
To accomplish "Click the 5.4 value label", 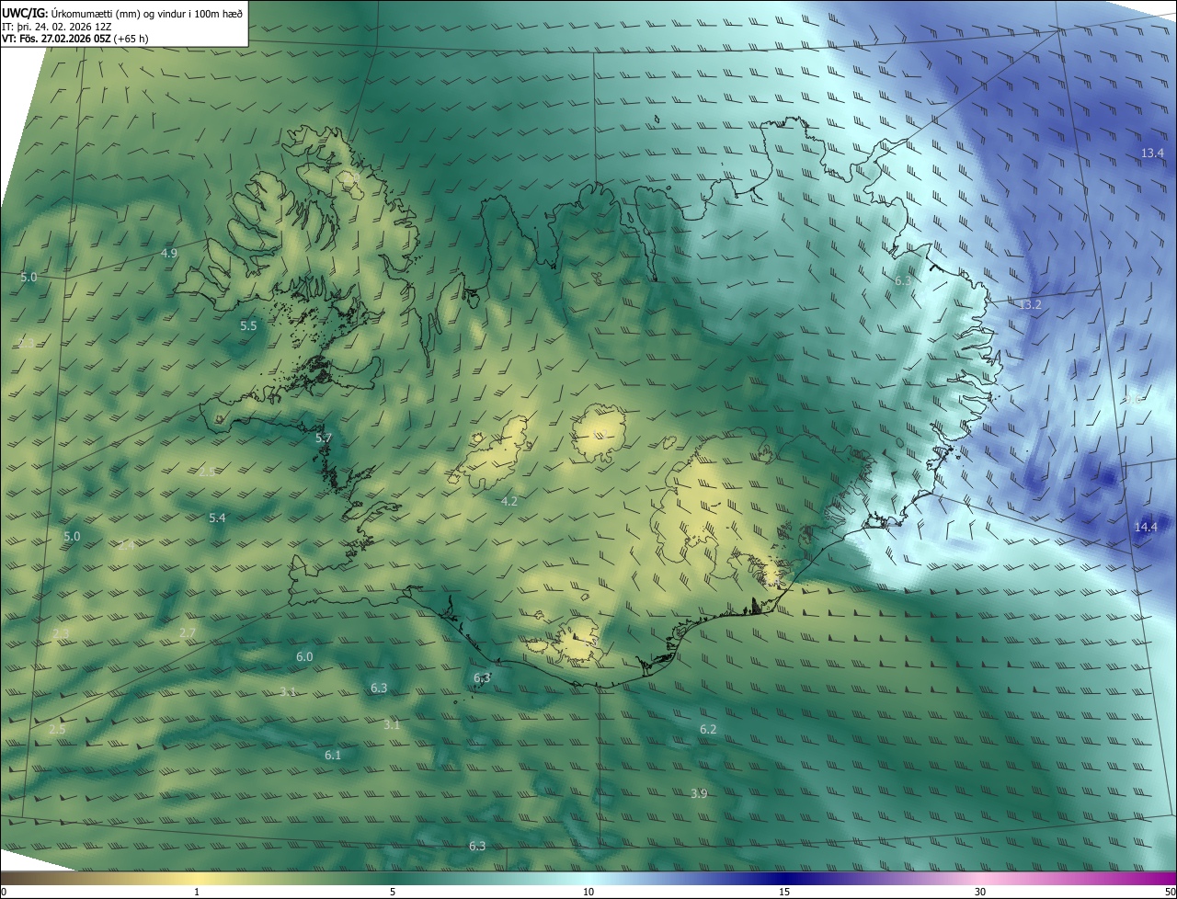I will coord(217,518).
